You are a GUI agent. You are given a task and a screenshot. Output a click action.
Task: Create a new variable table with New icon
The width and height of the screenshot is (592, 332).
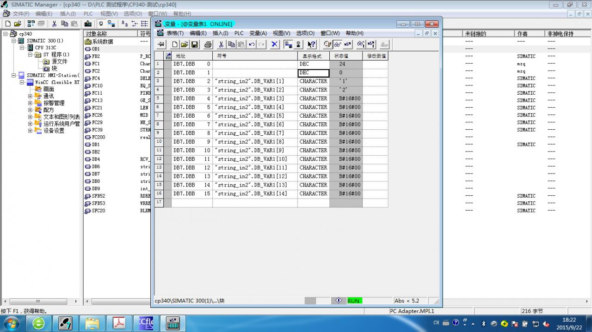tap(175, 44)
